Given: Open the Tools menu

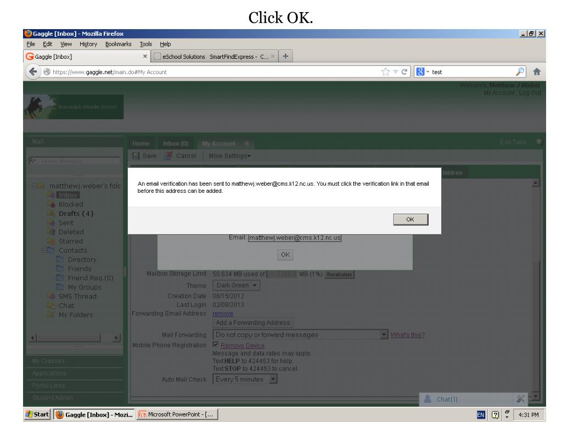Looking at the screenshot, I should (145, 44).
